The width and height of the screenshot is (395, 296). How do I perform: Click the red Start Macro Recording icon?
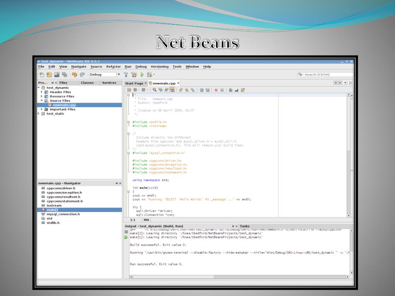(216, 90)
